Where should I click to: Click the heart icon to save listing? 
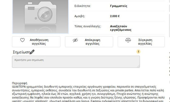point(22,40)
